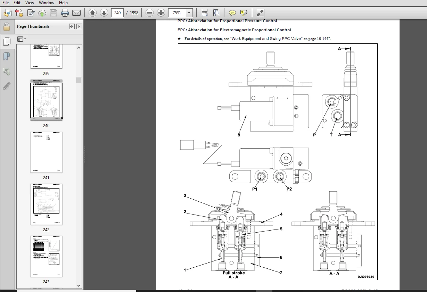Select the page 239 thumbnail

[x=46, y=57]
